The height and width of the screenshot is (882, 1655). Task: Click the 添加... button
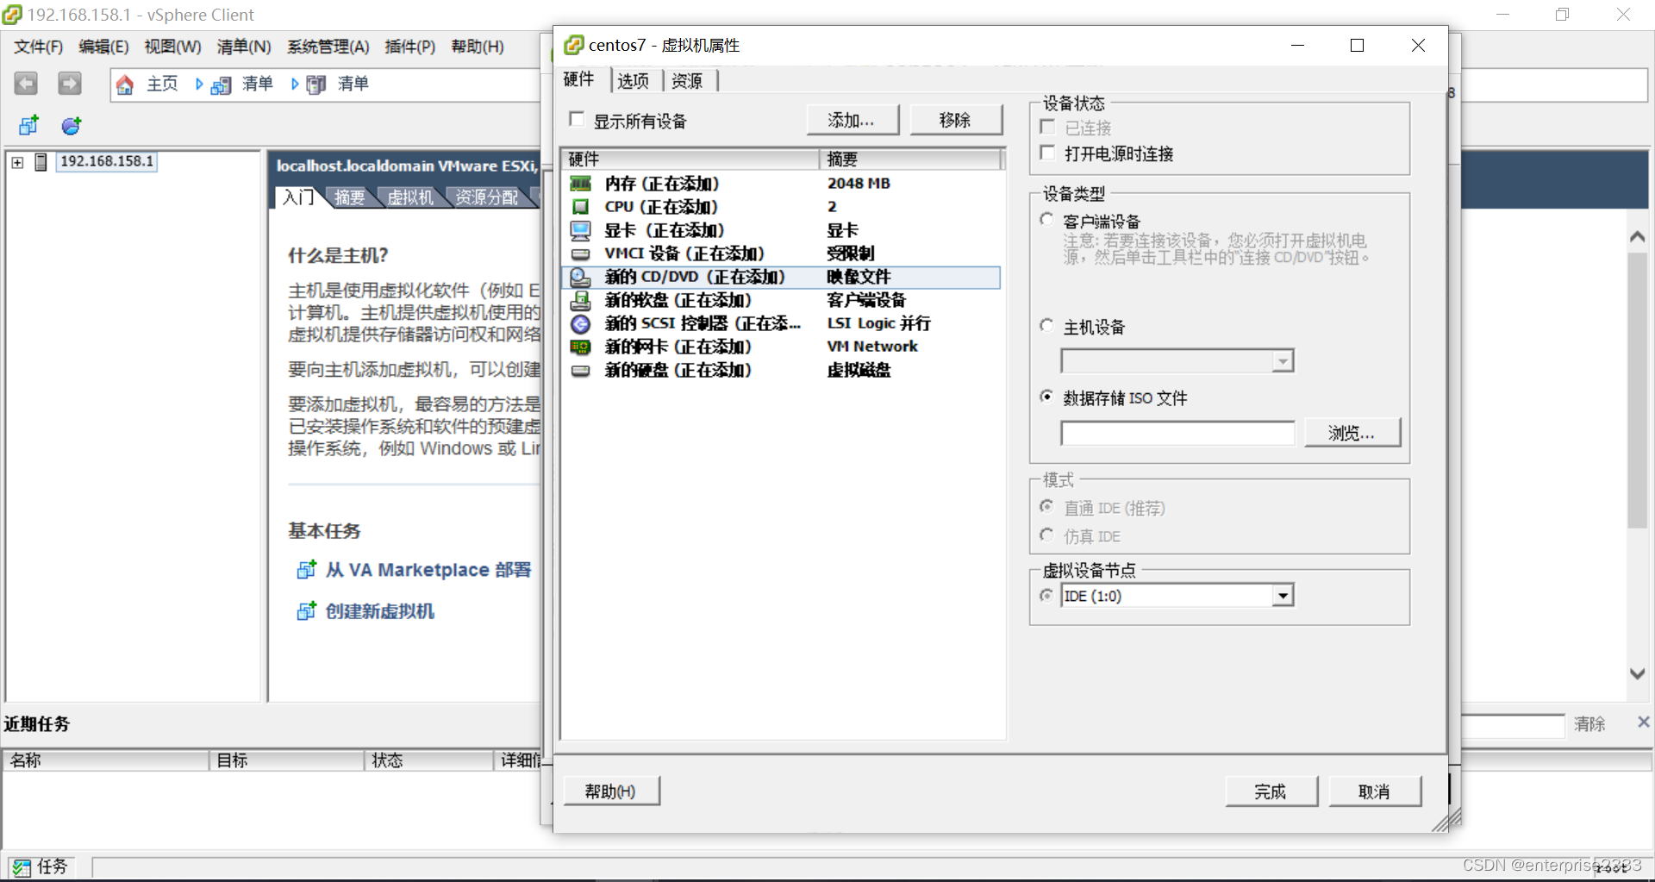852,120
